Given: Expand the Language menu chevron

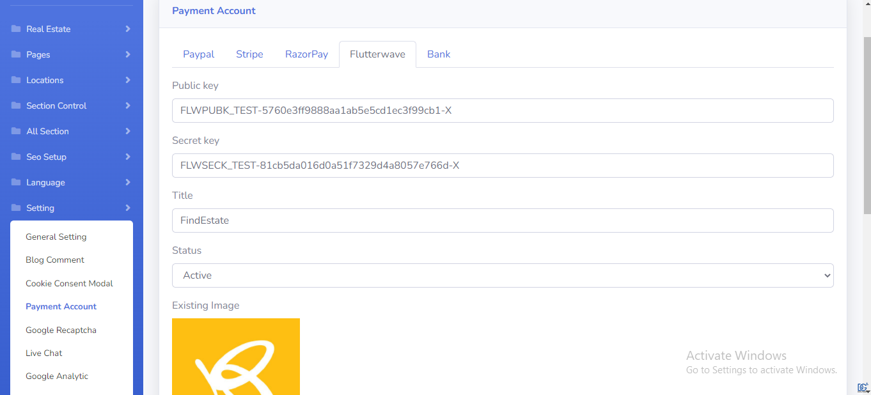Looking at the screenshot, I should coord(128,182).
